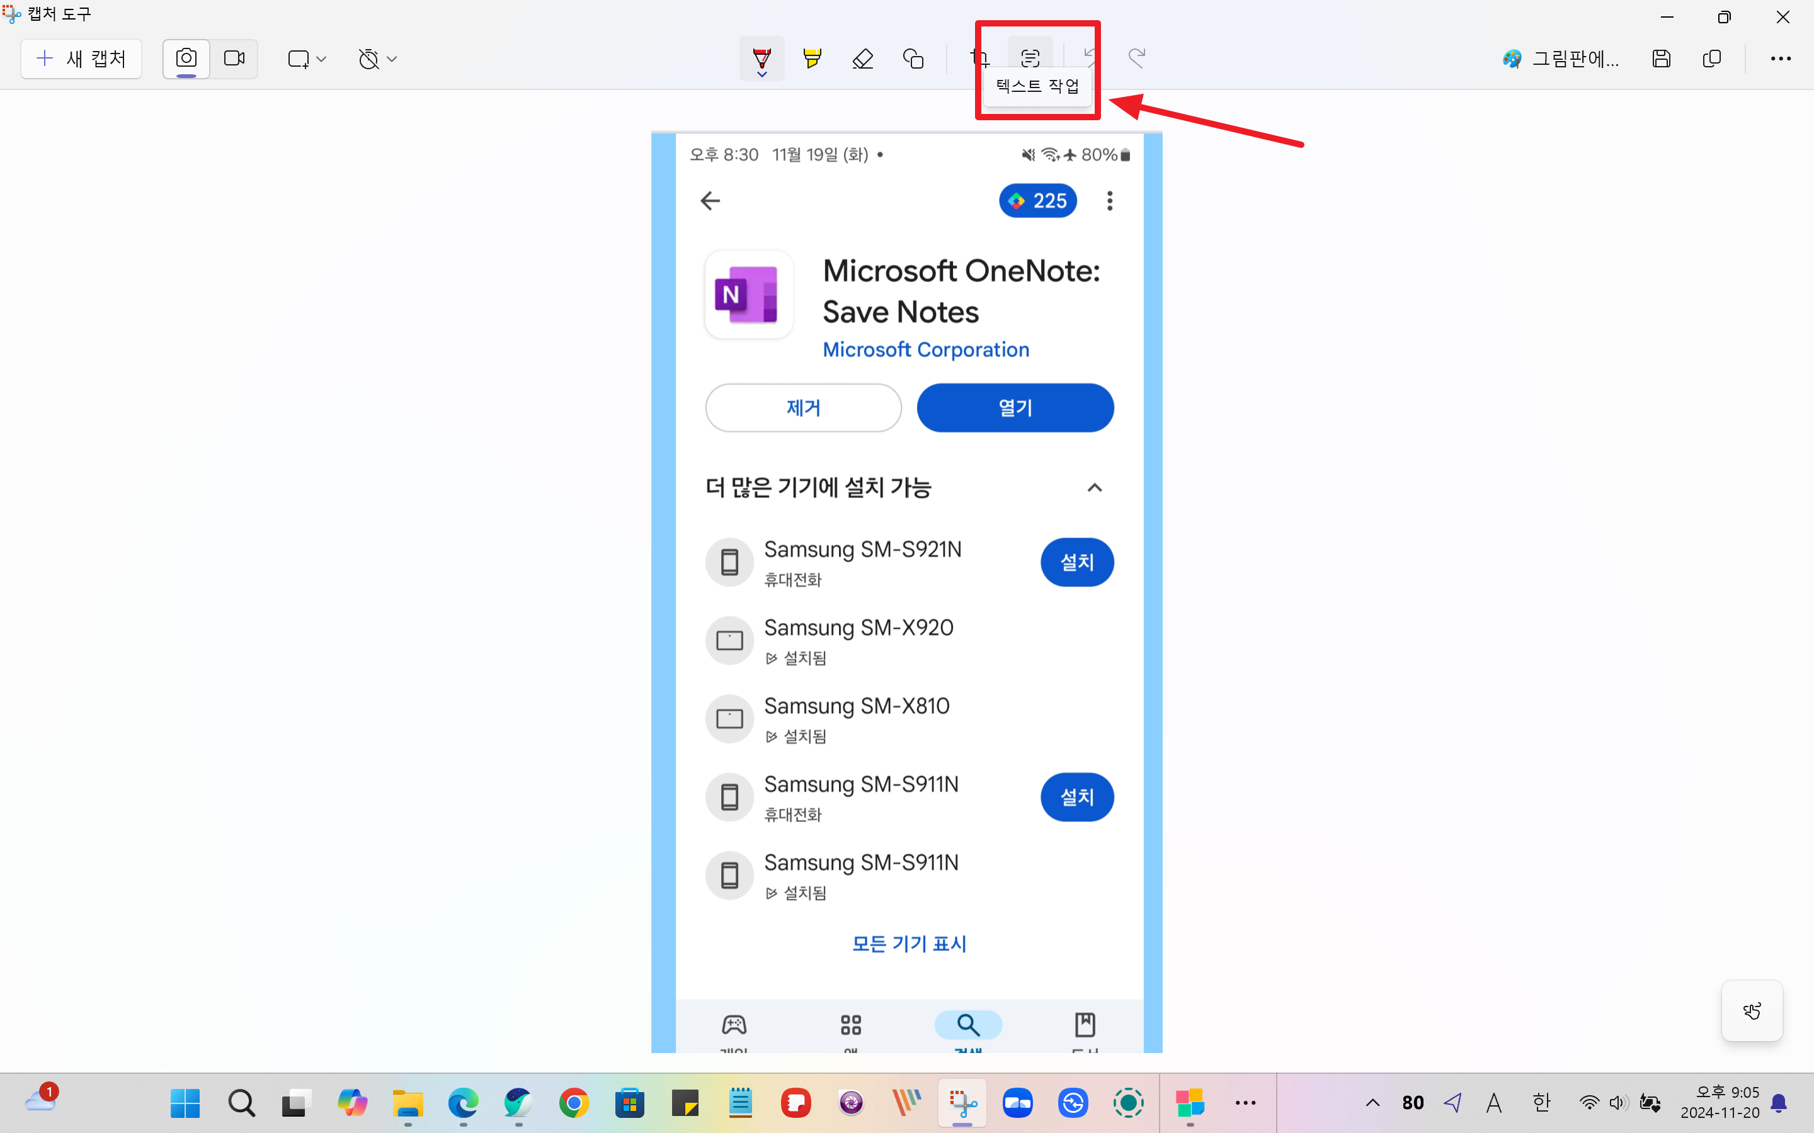Select the ballpoint pen tool
The height and width of the screenshot is (1133, 1814).
pyautogui.click(x=762, y=59)
